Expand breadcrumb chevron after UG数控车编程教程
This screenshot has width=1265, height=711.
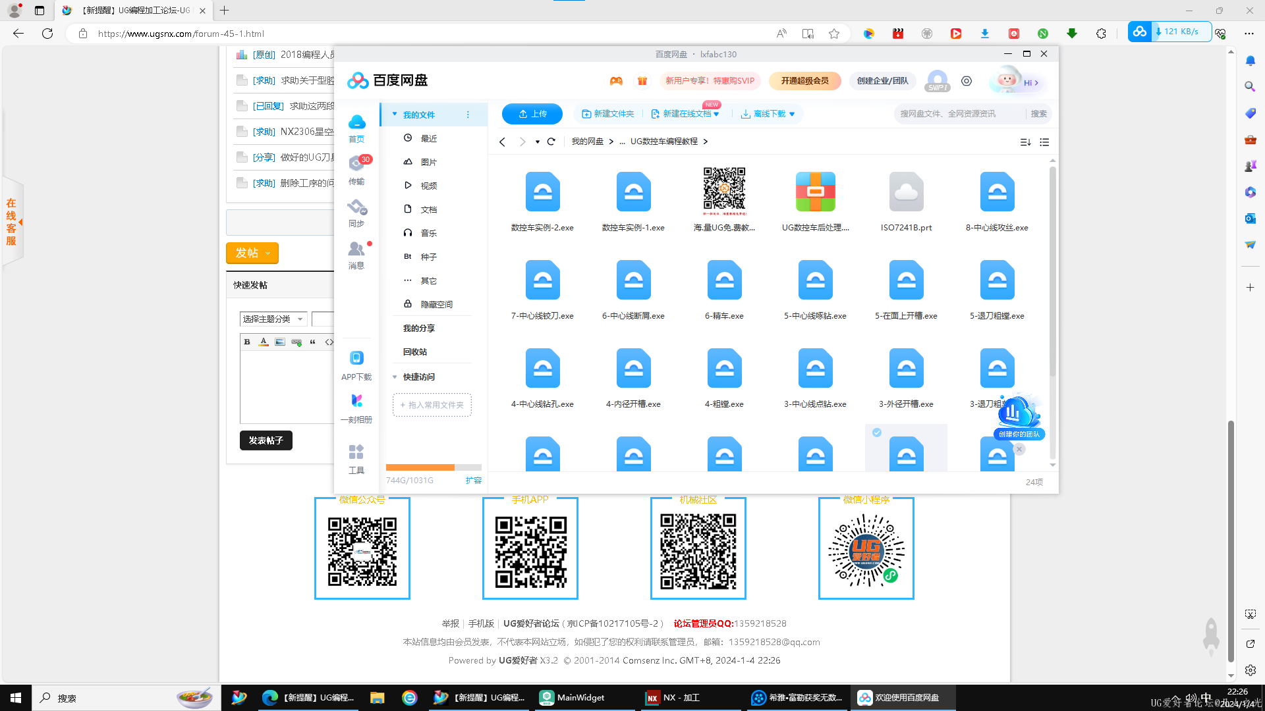(706, 142)
